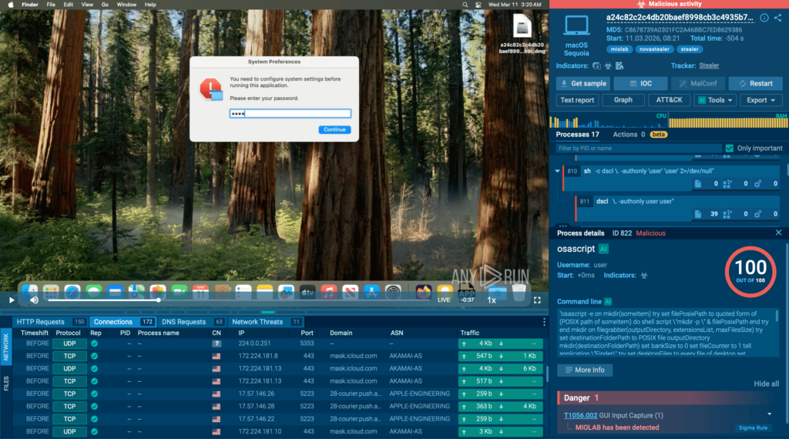This screenshot has width=789, height=439.
Task: Click the biohazard indicator in Process details
Action: (643, 276)
